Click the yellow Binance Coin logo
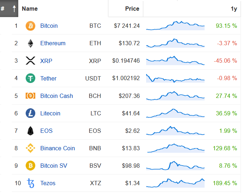The width and height of the screenshot is (242, 193). point(30,148)
